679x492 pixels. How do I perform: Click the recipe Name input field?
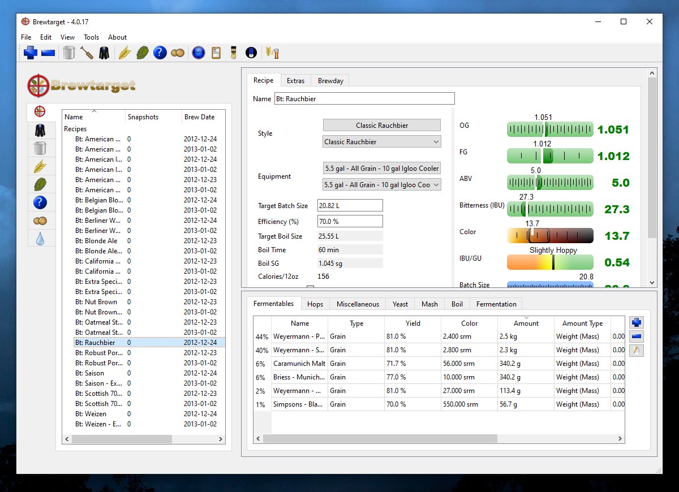tap(364, 98)
